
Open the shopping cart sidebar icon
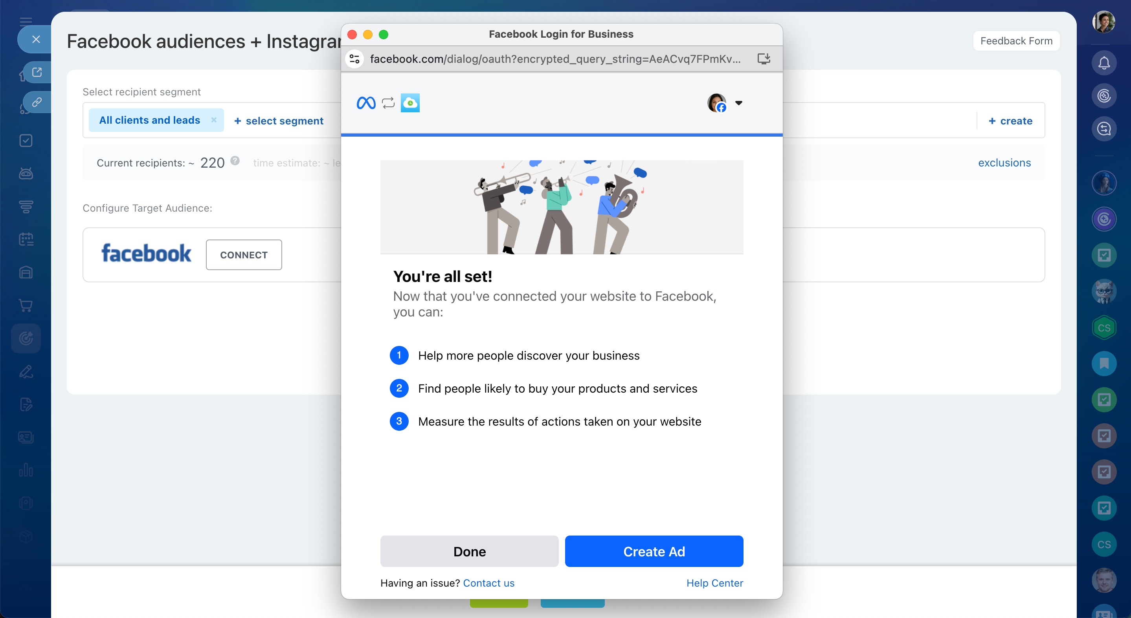point(26,305)
